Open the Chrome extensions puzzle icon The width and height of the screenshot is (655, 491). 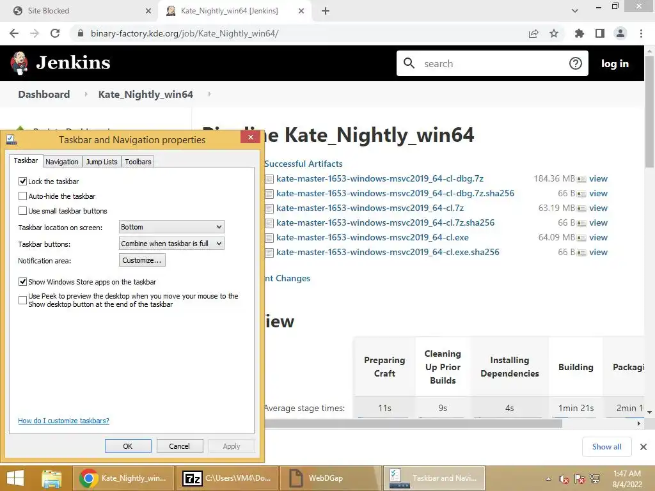pos(579,33)
